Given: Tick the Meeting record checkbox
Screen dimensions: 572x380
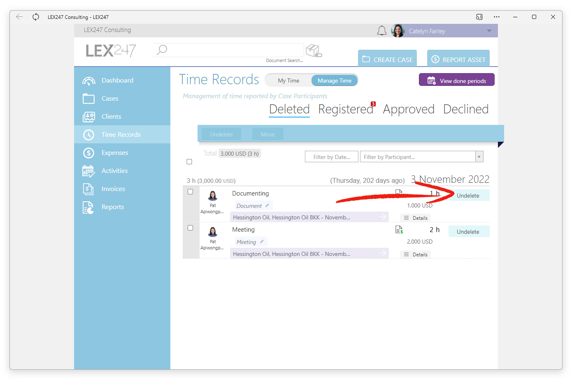Looking at the screenshot, I should (190, 228).
